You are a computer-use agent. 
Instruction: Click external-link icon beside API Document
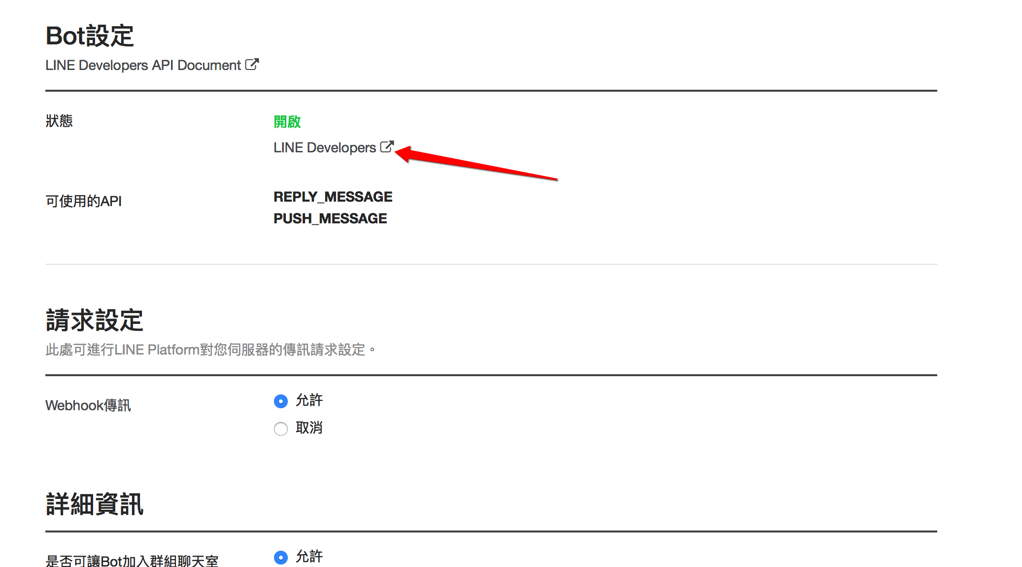point(252,65)
